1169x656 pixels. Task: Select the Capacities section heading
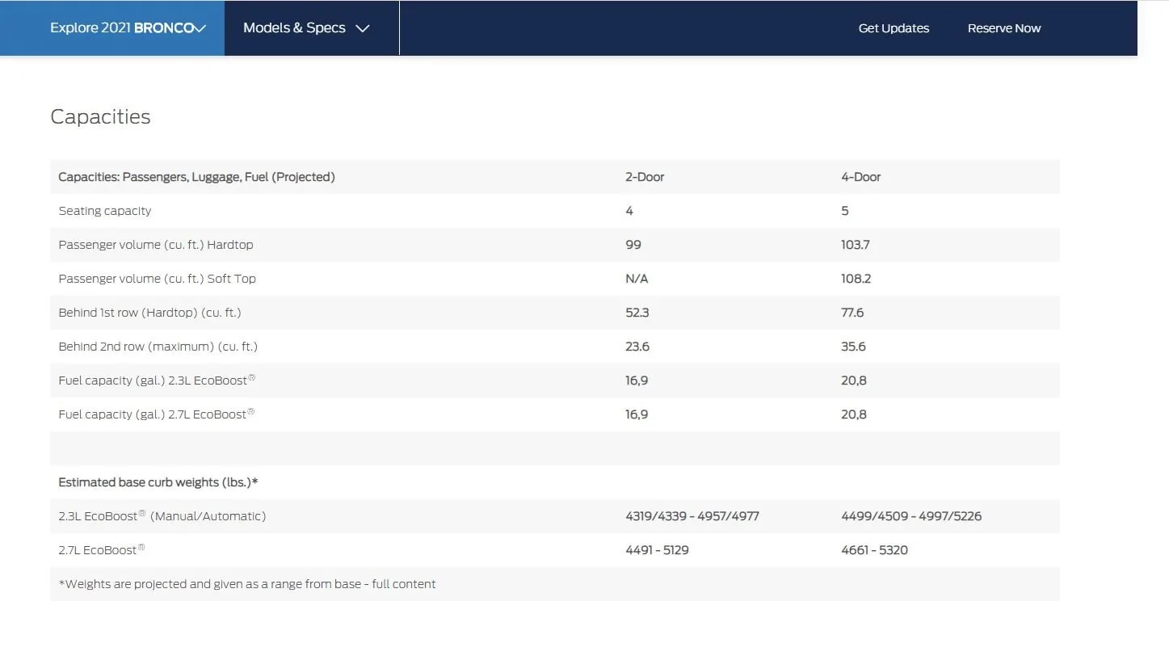[x=100, y=116]
